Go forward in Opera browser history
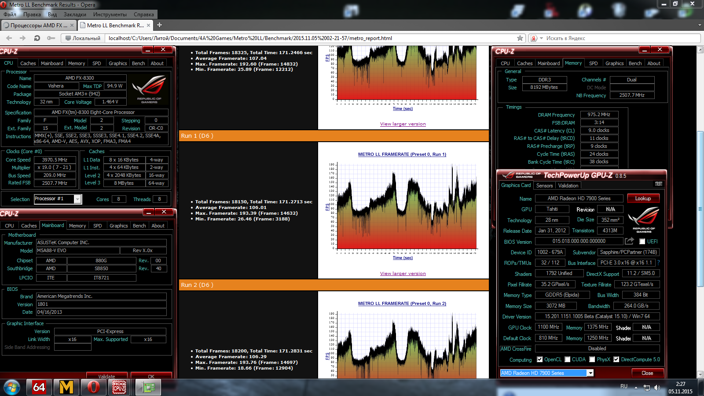704x396 pixels. click(22, 38)
